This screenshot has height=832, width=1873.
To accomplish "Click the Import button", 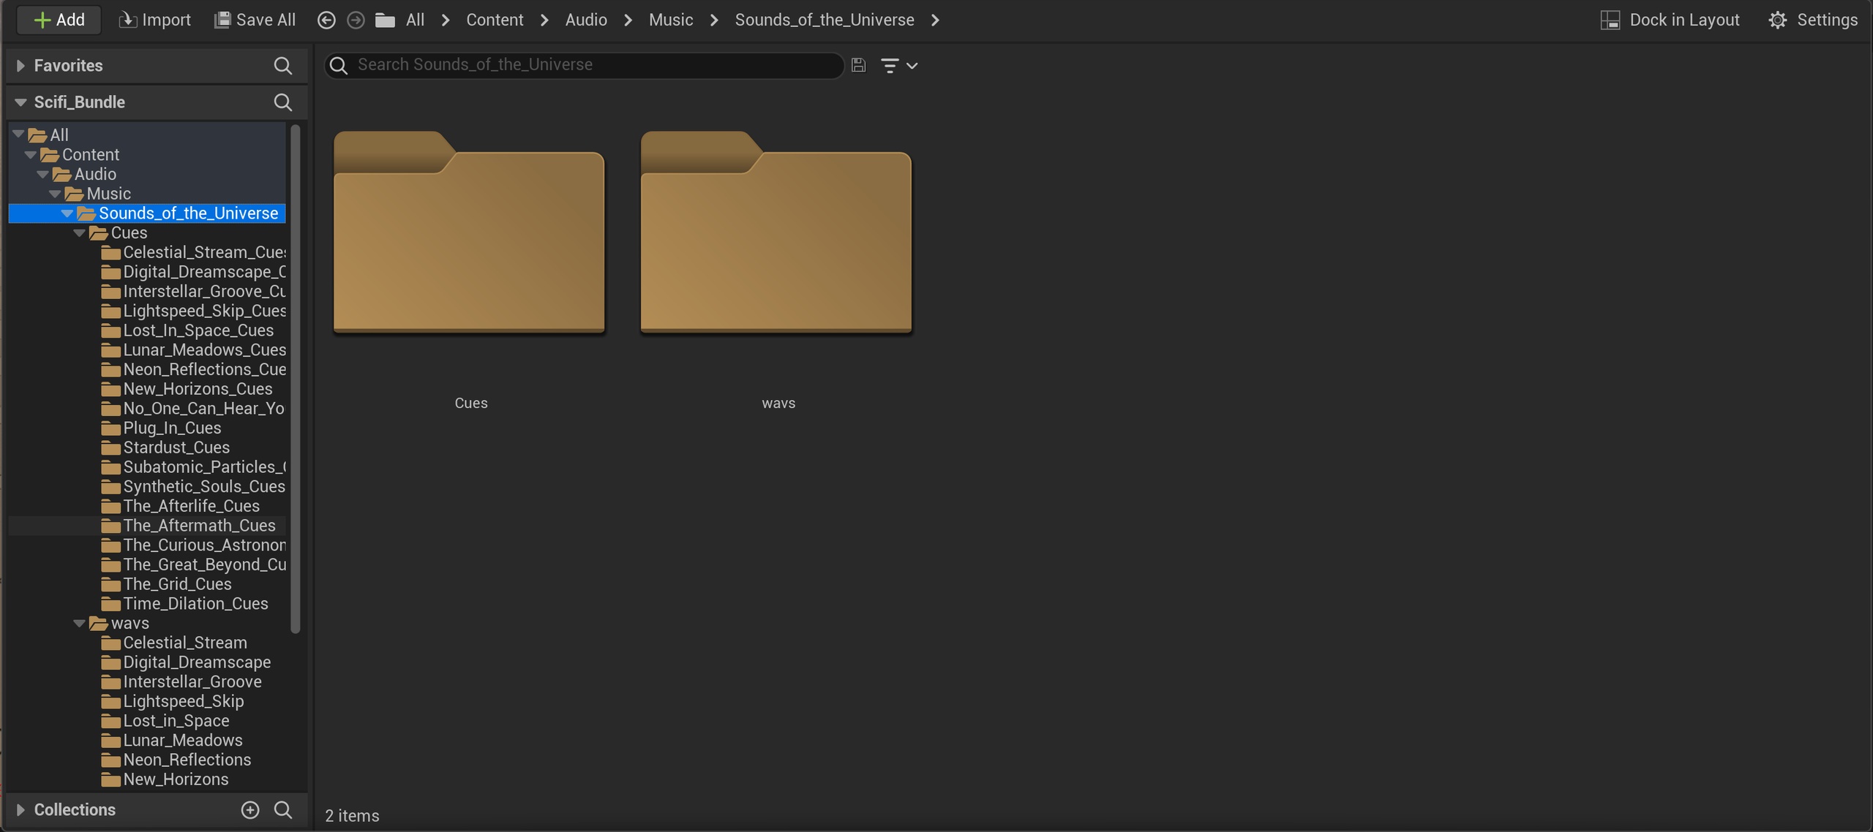I will (x=154, y=20).
